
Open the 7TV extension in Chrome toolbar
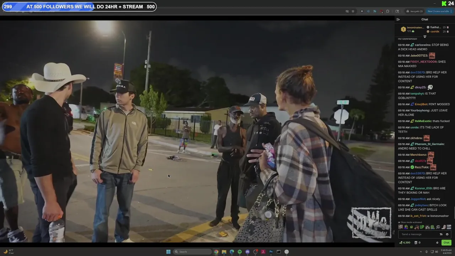click(x=375, y=11)
